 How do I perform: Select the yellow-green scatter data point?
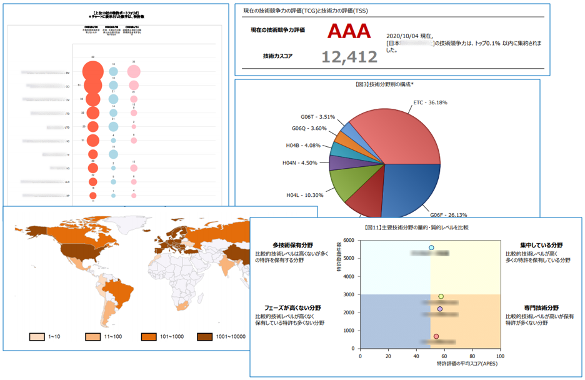[441, 297]
